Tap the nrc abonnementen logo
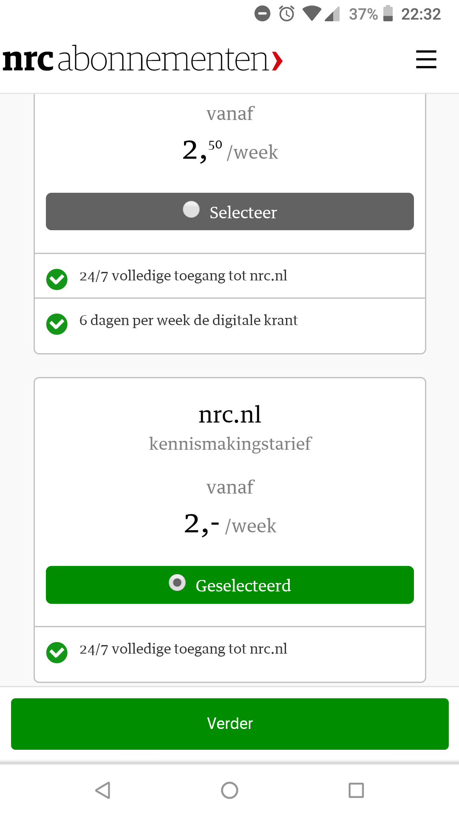This screenshot has height=817, width=459. tap(143, 59)
